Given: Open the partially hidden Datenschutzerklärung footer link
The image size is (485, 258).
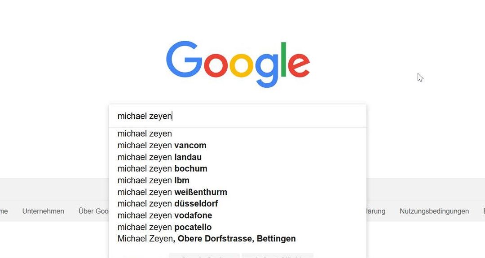Looking at the screenshot, I should click(376, 211).
